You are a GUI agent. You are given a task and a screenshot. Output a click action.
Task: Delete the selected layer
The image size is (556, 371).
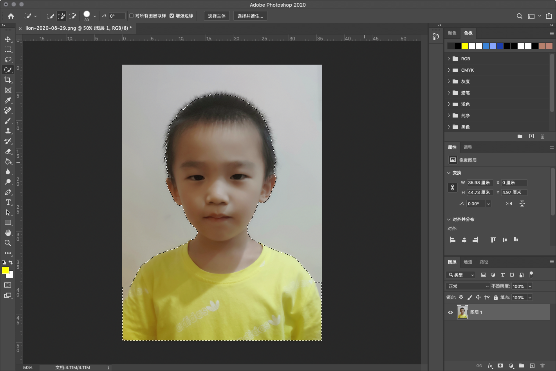tap(542, 366)
